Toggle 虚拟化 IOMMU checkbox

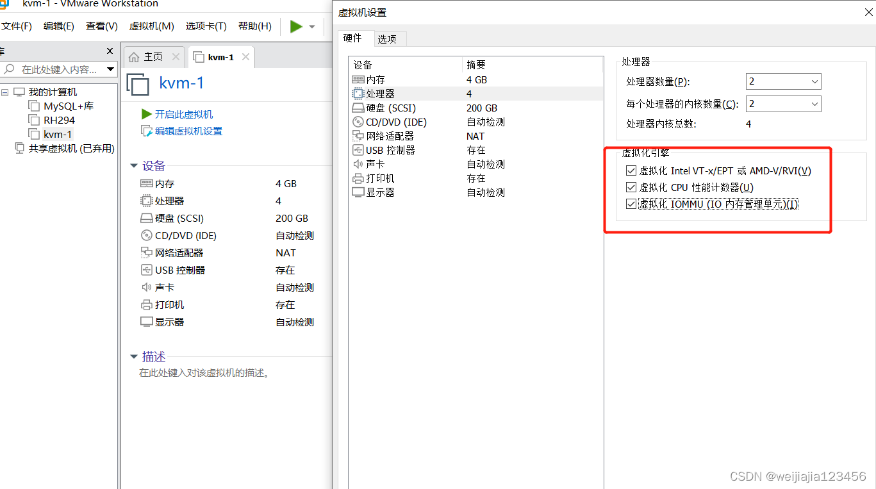point(631,204)
